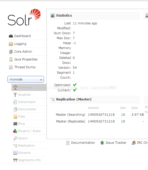Click the Logging inbox icon

tap(11, 44)
